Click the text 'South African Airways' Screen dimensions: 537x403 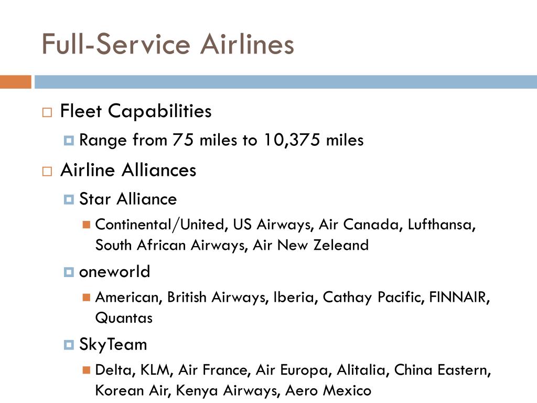click(x=170, y=246)
